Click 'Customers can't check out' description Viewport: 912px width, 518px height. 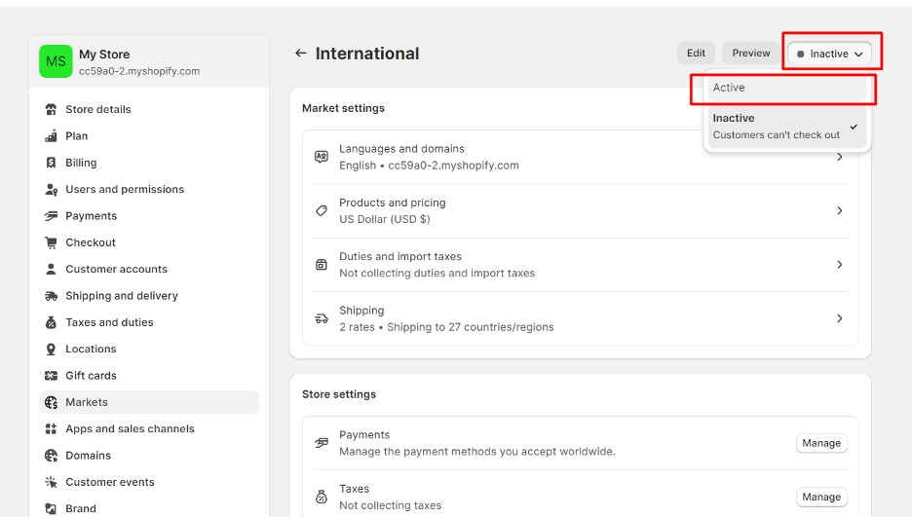[x=776, y=135]
